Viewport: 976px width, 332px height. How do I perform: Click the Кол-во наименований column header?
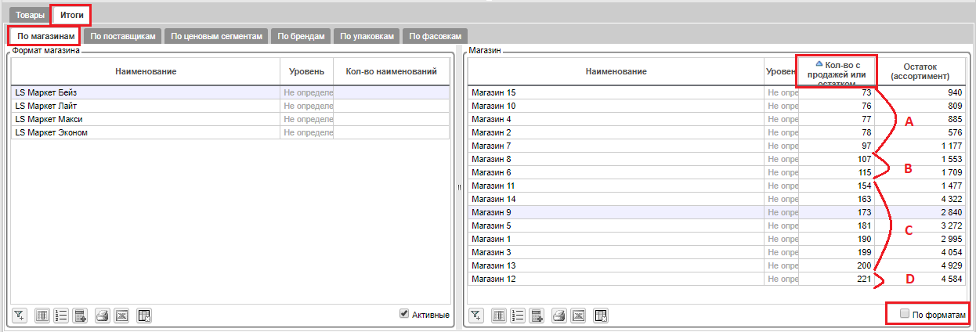click(391, 72)
